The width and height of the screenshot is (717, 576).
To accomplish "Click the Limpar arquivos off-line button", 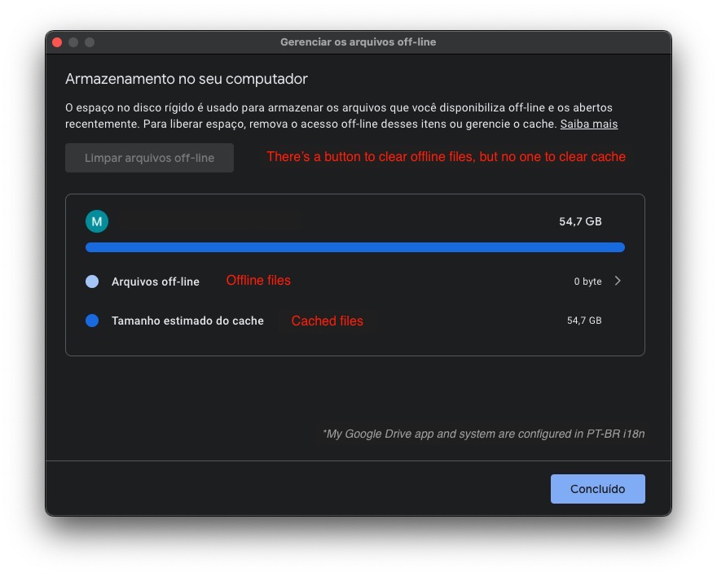I will (x=150, y=158).
